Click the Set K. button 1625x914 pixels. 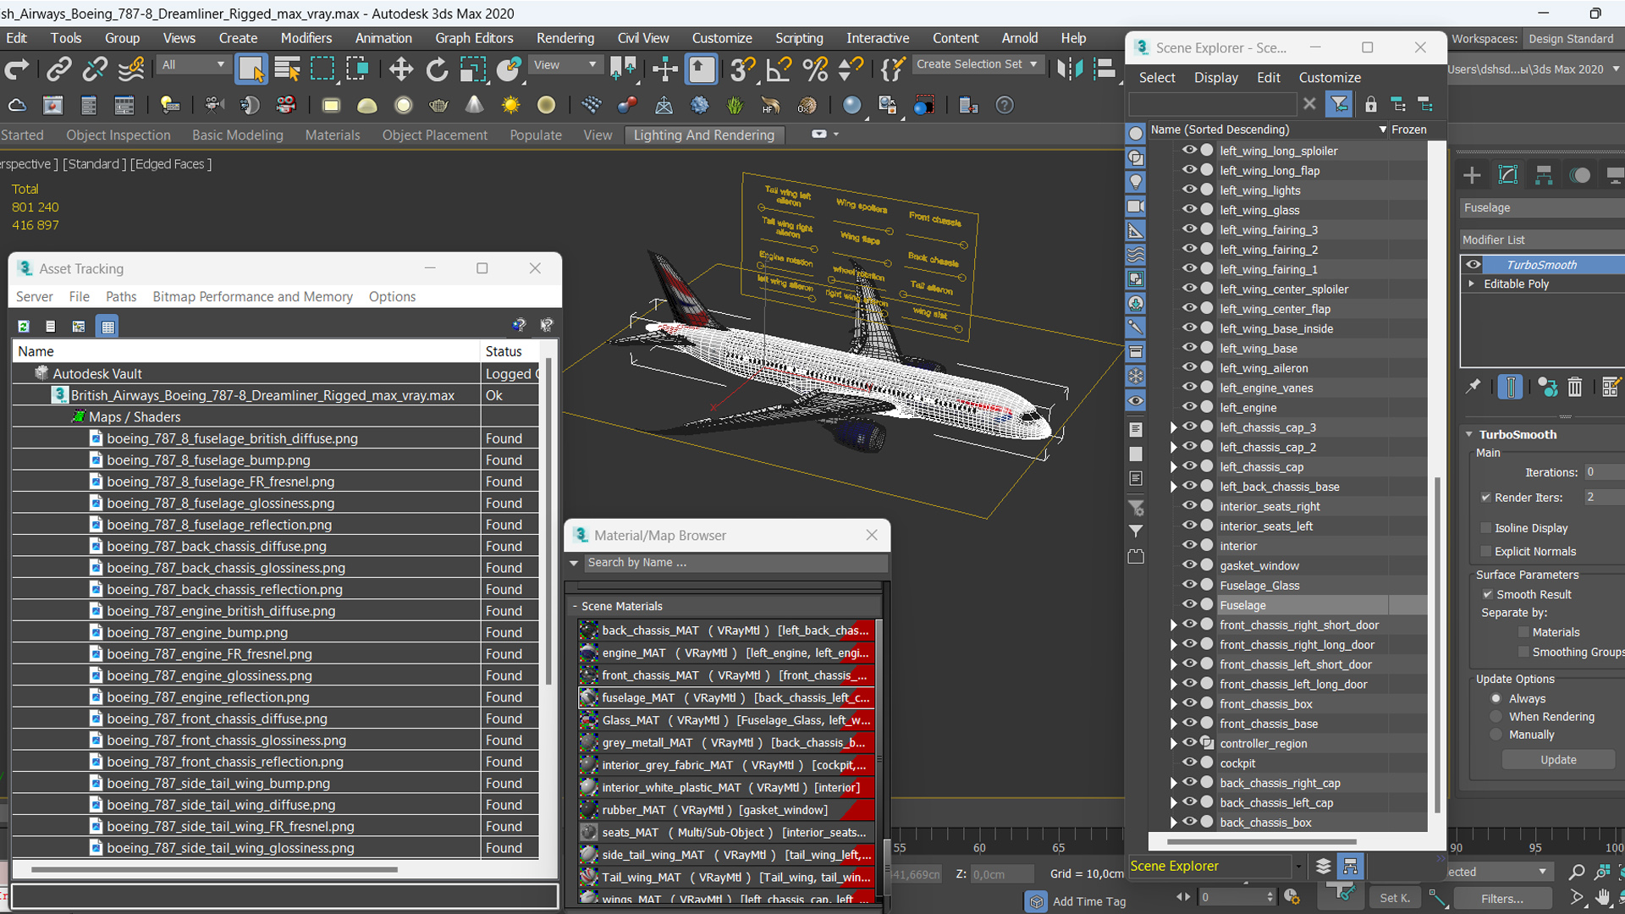[x=1395, y=899]
